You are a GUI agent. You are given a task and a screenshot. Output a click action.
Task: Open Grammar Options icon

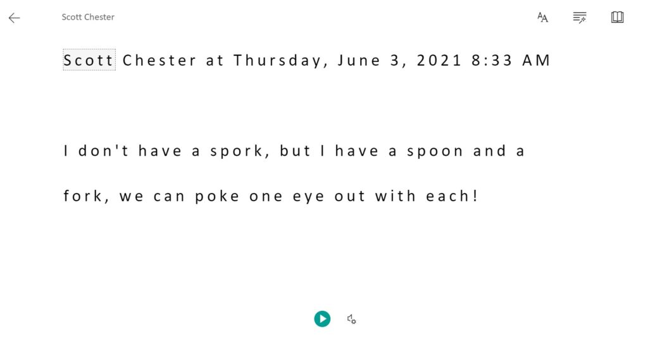[x=580, y=17]
